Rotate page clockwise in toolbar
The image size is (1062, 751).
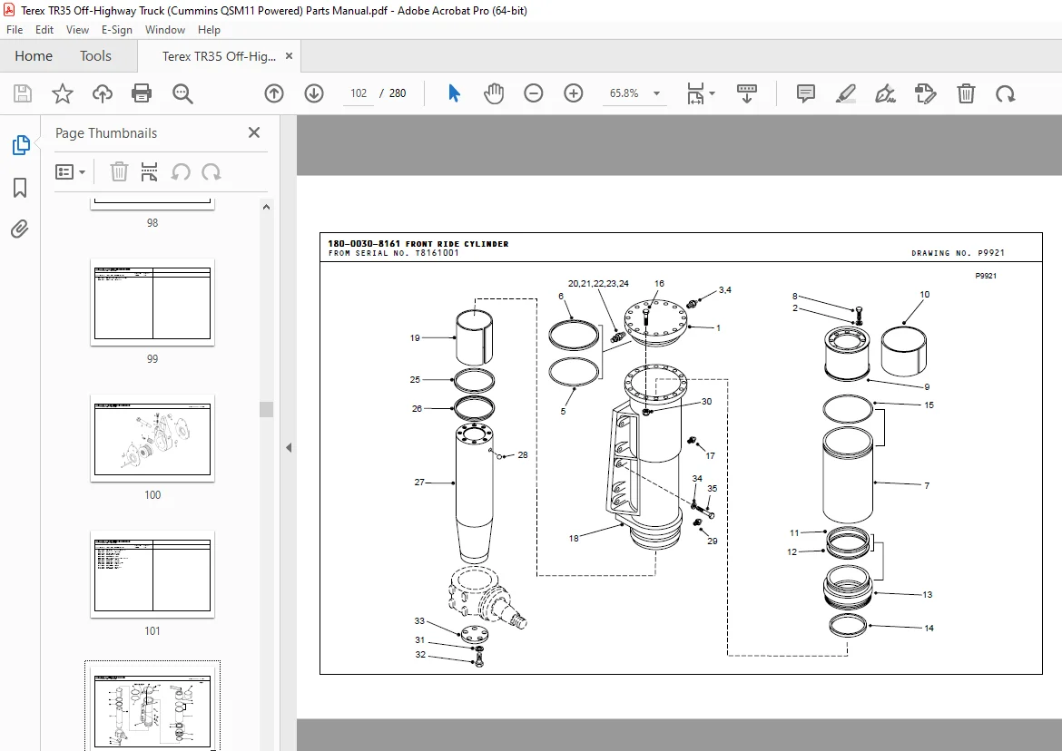coord(1006,93)
